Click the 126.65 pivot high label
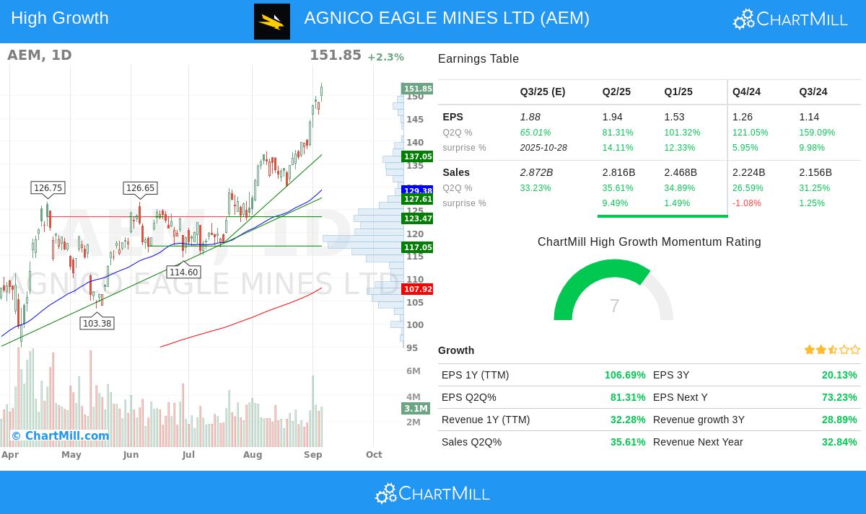 140,188
